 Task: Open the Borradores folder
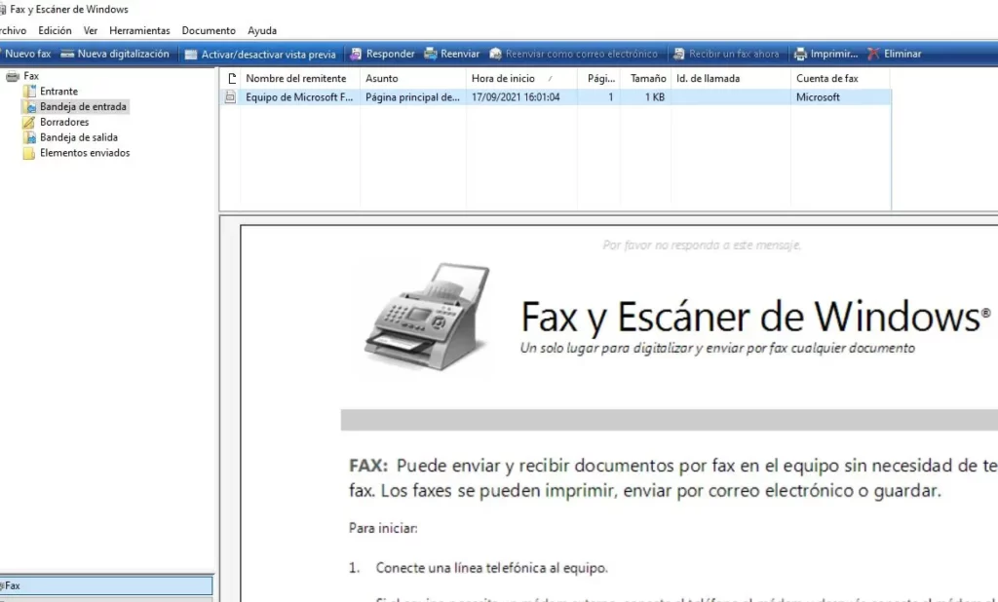(64, 122)
